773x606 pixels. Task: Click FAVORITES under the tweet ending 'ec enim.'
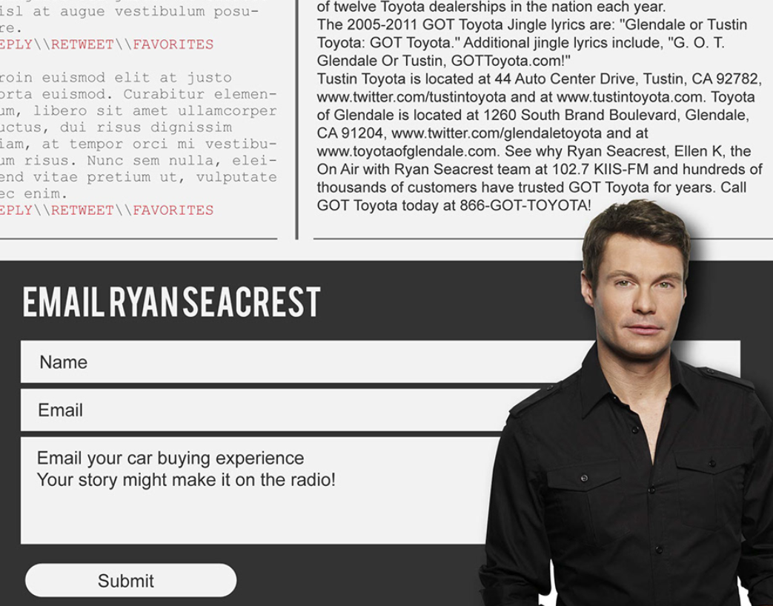pyautogui.click(x=173, y=210)
